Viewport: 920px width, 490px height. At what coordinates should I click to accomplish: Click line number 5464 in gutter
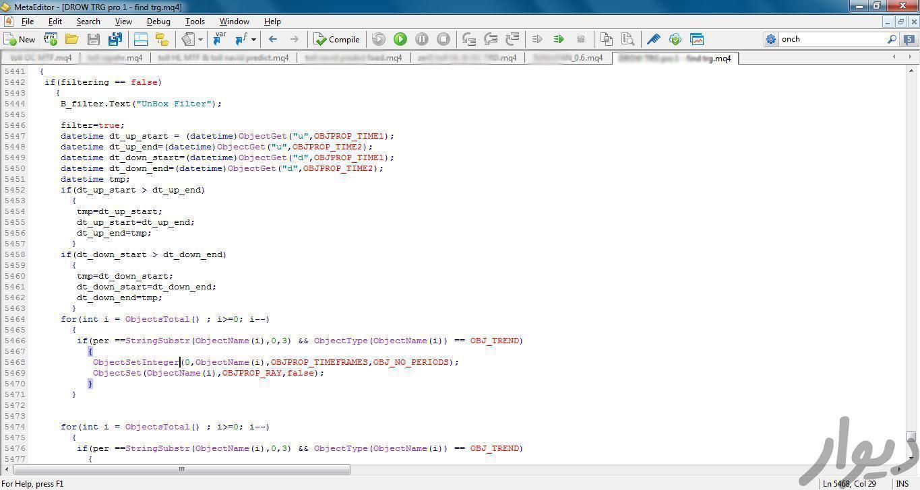(x=14, y=319)
